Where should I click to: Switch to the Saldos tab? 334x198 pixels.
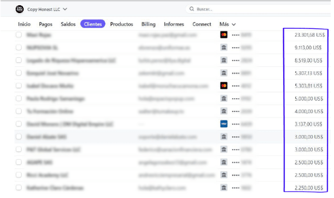(x=68, y=24)
